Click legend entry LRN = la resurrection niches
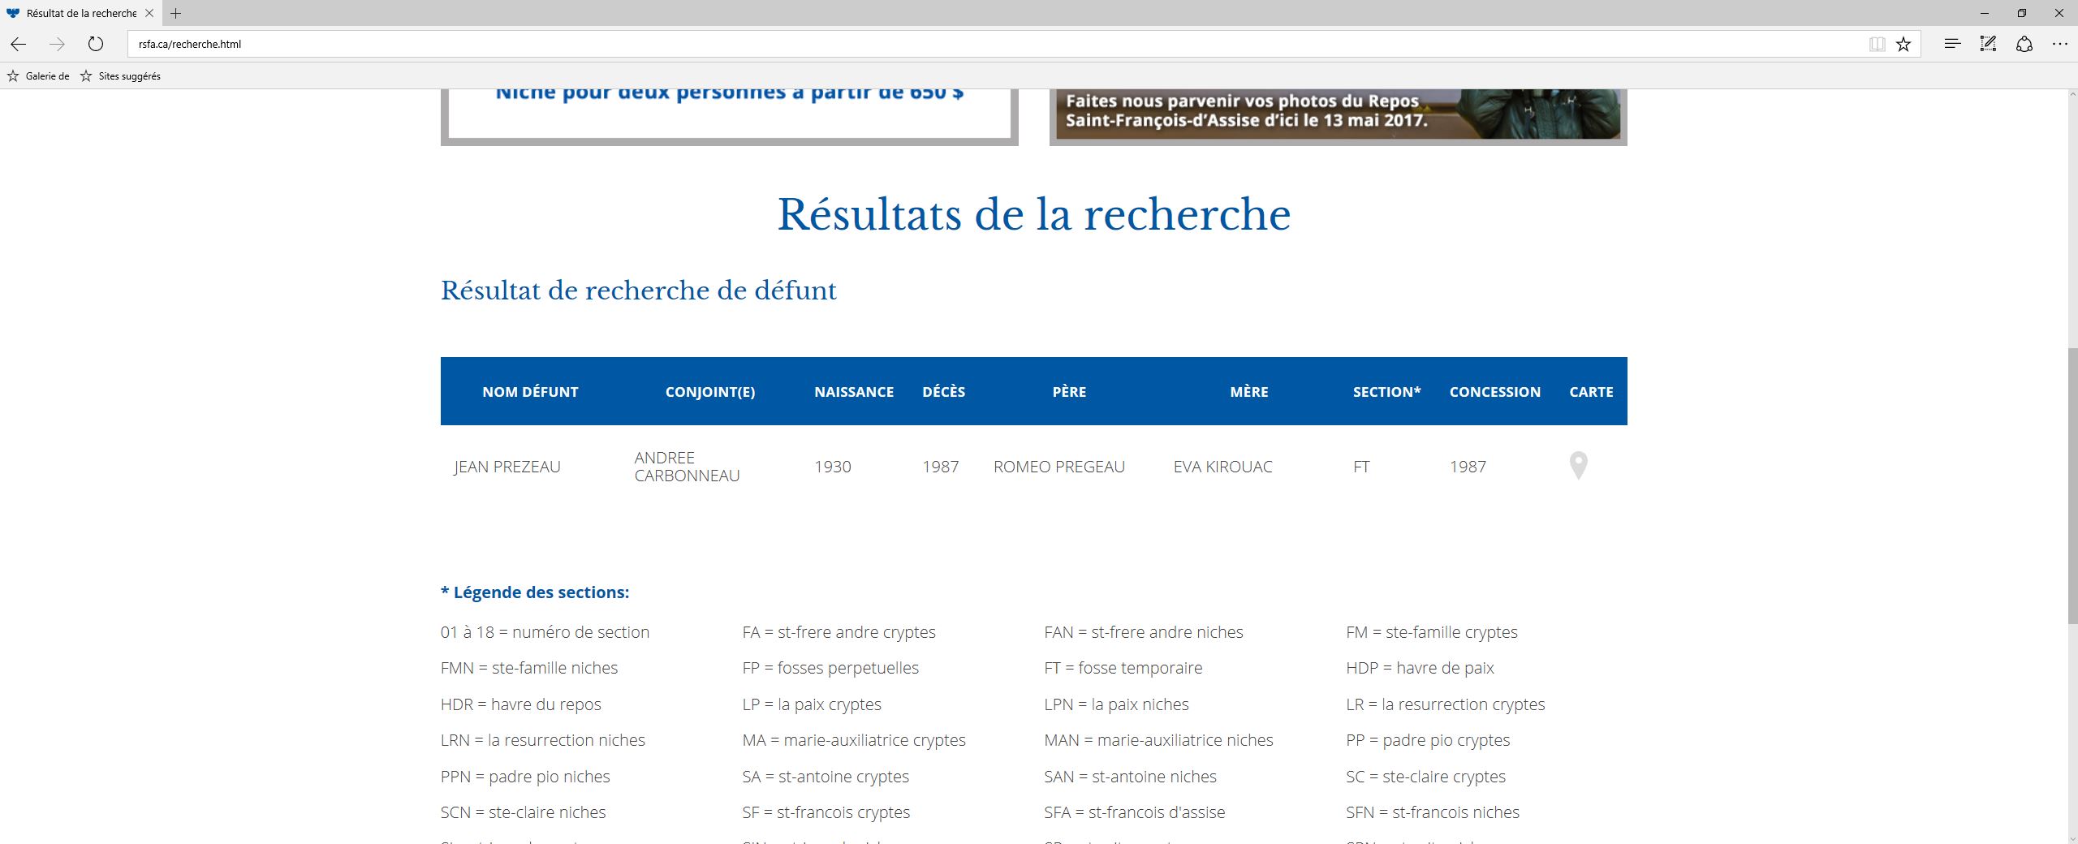The image size is (2078, 844). pyautogui.click(x=543, y=740)
